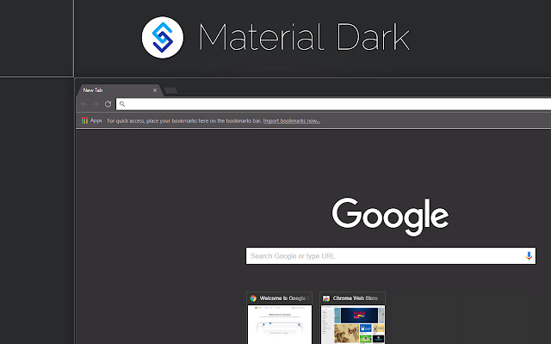Reload the page with refresh icon

pos(108,104)
